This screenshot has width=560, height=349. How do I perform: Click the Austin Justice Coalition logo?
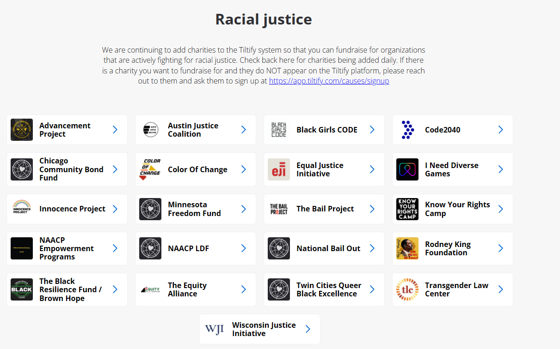coord(150,130)
